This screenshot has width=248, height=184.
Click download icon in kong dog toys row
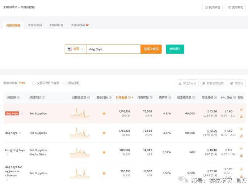tap(241, 155)
